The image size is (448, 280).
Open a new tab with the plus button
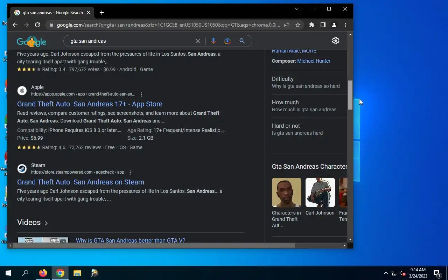102,13
